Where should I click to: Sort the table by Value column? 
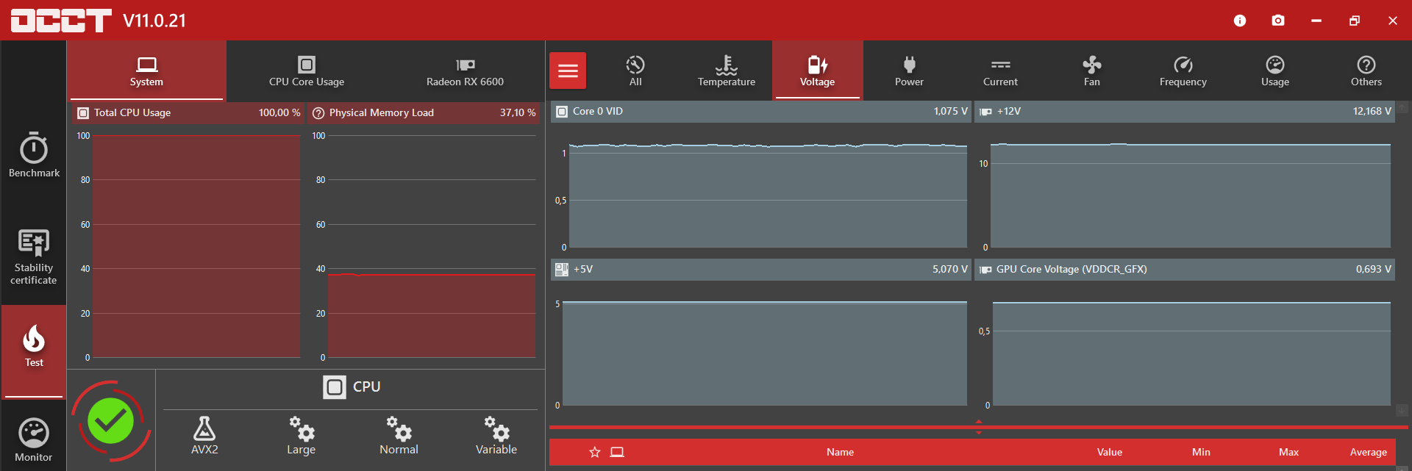(1110, 452)
